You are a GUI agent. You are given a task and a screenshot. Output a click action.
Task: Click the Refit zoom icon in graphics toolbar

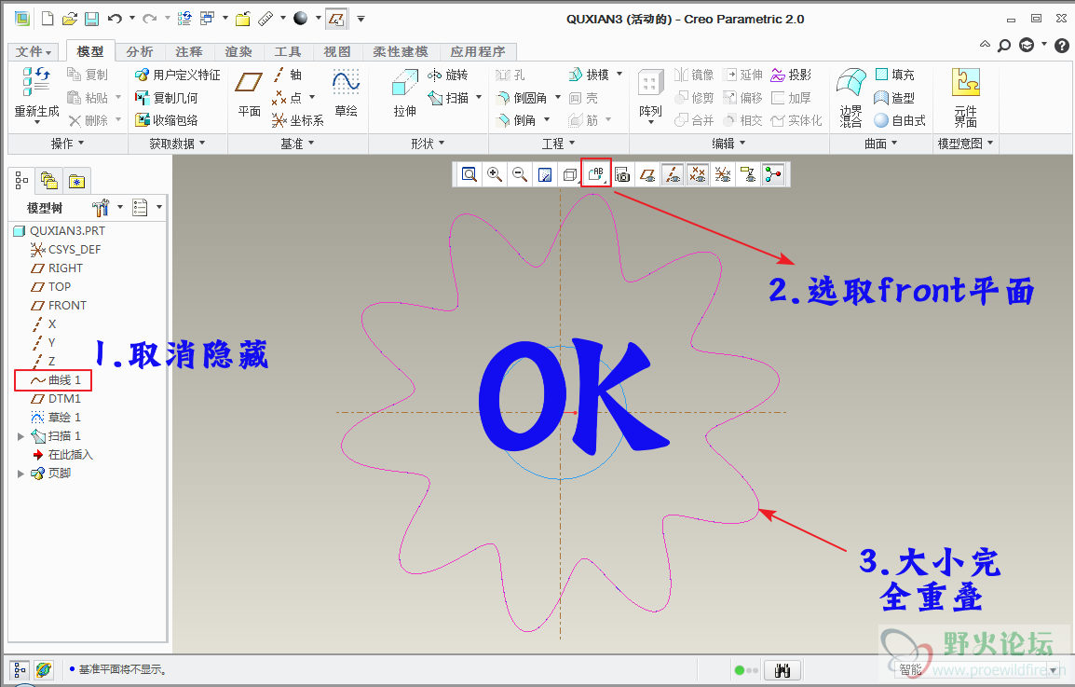point(469,174)
